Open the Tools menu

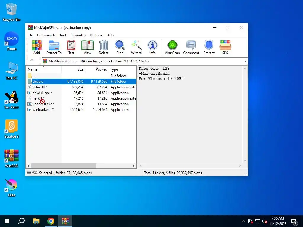[63, 35]
